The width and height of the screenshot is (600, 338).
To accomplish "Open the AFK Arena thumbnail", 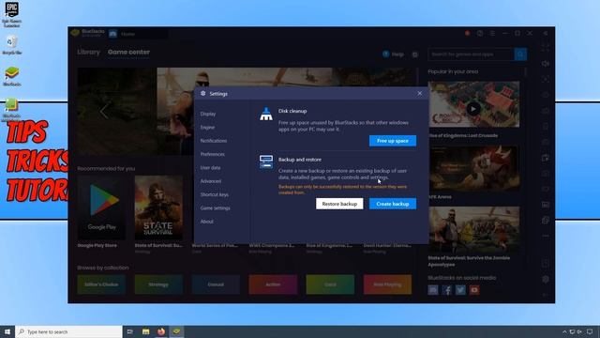I will [x=473, y=168].
